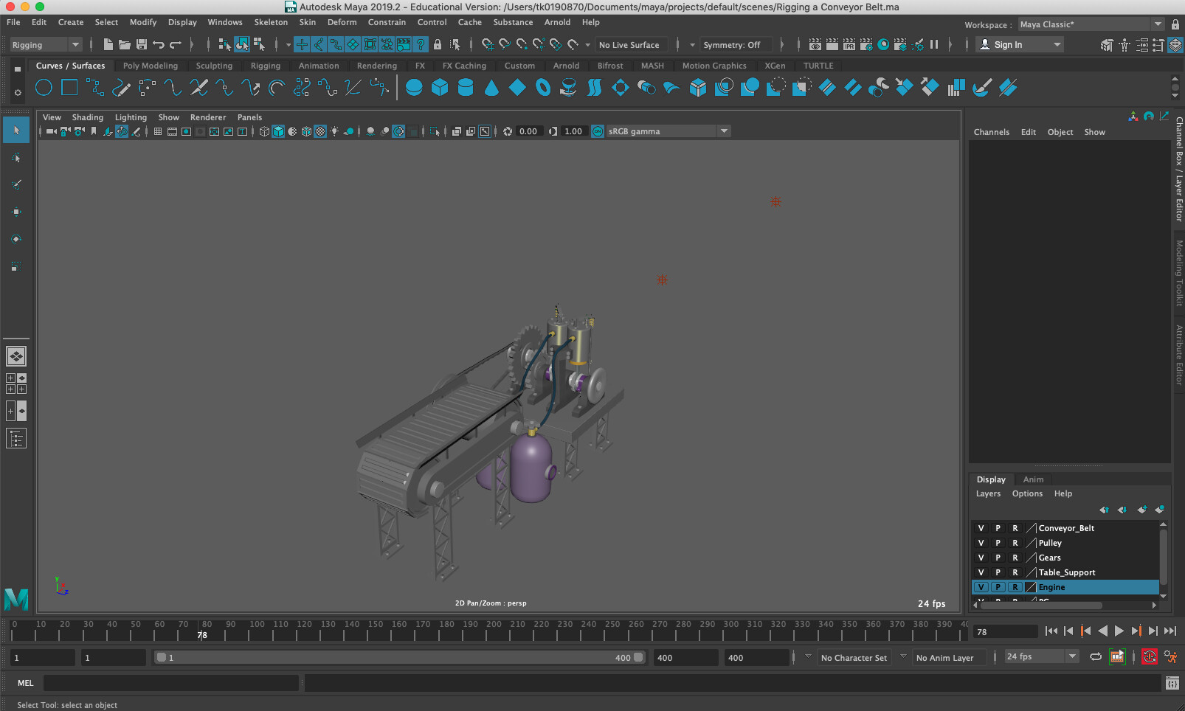The height and width of the screenshot is (711, 1185).
Task: Disable playback on the Conveyor_Belt layer P toggle
Action: [998, 528]
